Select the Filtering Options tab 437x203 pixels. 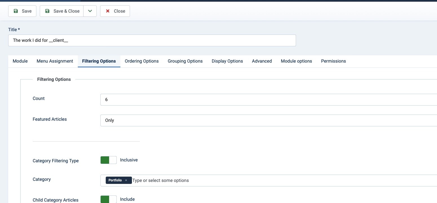(99, 61)
